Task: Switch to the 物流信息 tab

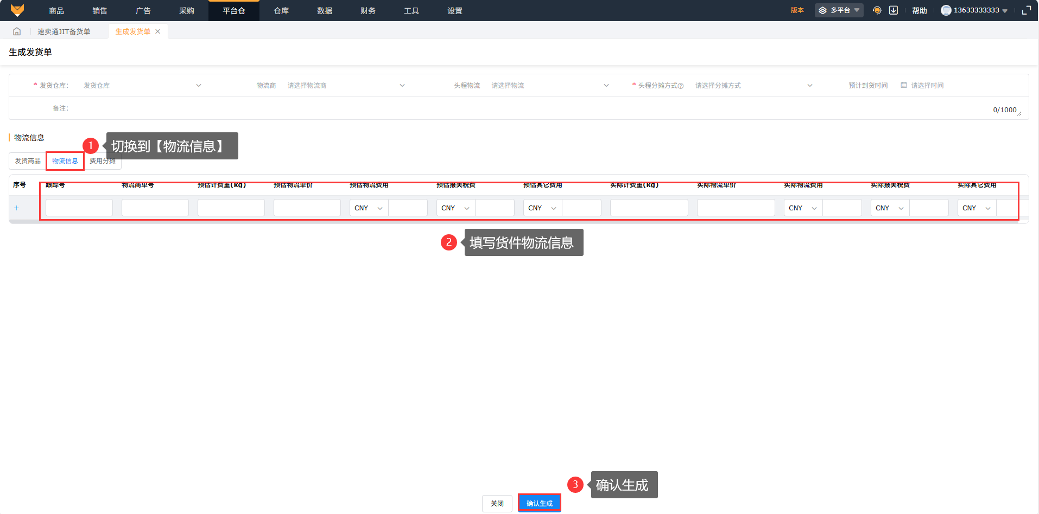Action: click(x=65, y=161)
